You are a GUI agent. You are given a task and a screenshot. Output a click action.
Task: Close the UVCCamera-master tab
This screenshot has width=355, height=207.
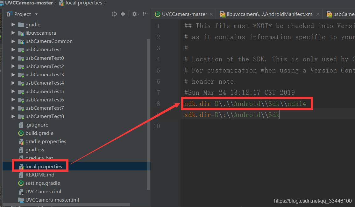tap(211, 14)
